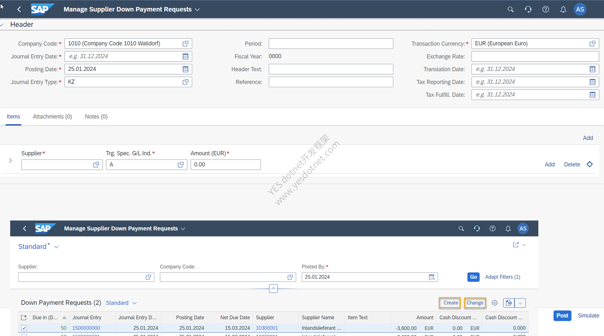Click the Exchange Rate input field
604x336 pixels.
[535, 57]
